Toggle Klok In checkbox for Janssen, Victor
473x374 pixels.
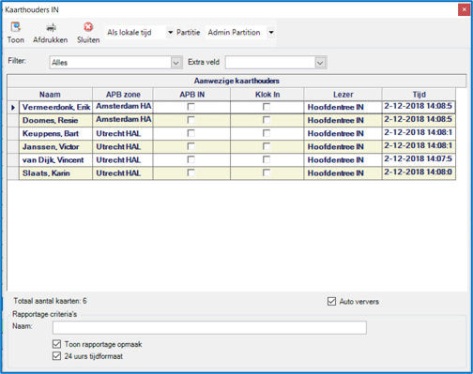point(267,146)
